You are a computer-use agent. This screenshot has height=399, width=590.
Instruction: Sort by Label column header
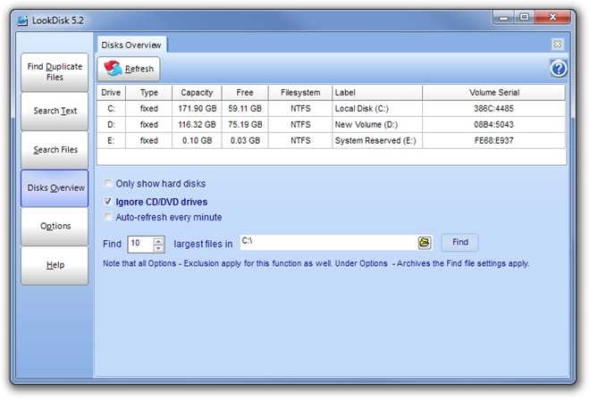[x=377, y=93]
